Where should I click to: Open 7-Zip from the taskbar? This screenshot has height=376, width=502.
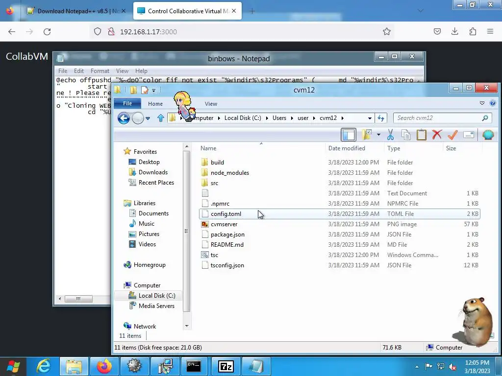(226, 366)
